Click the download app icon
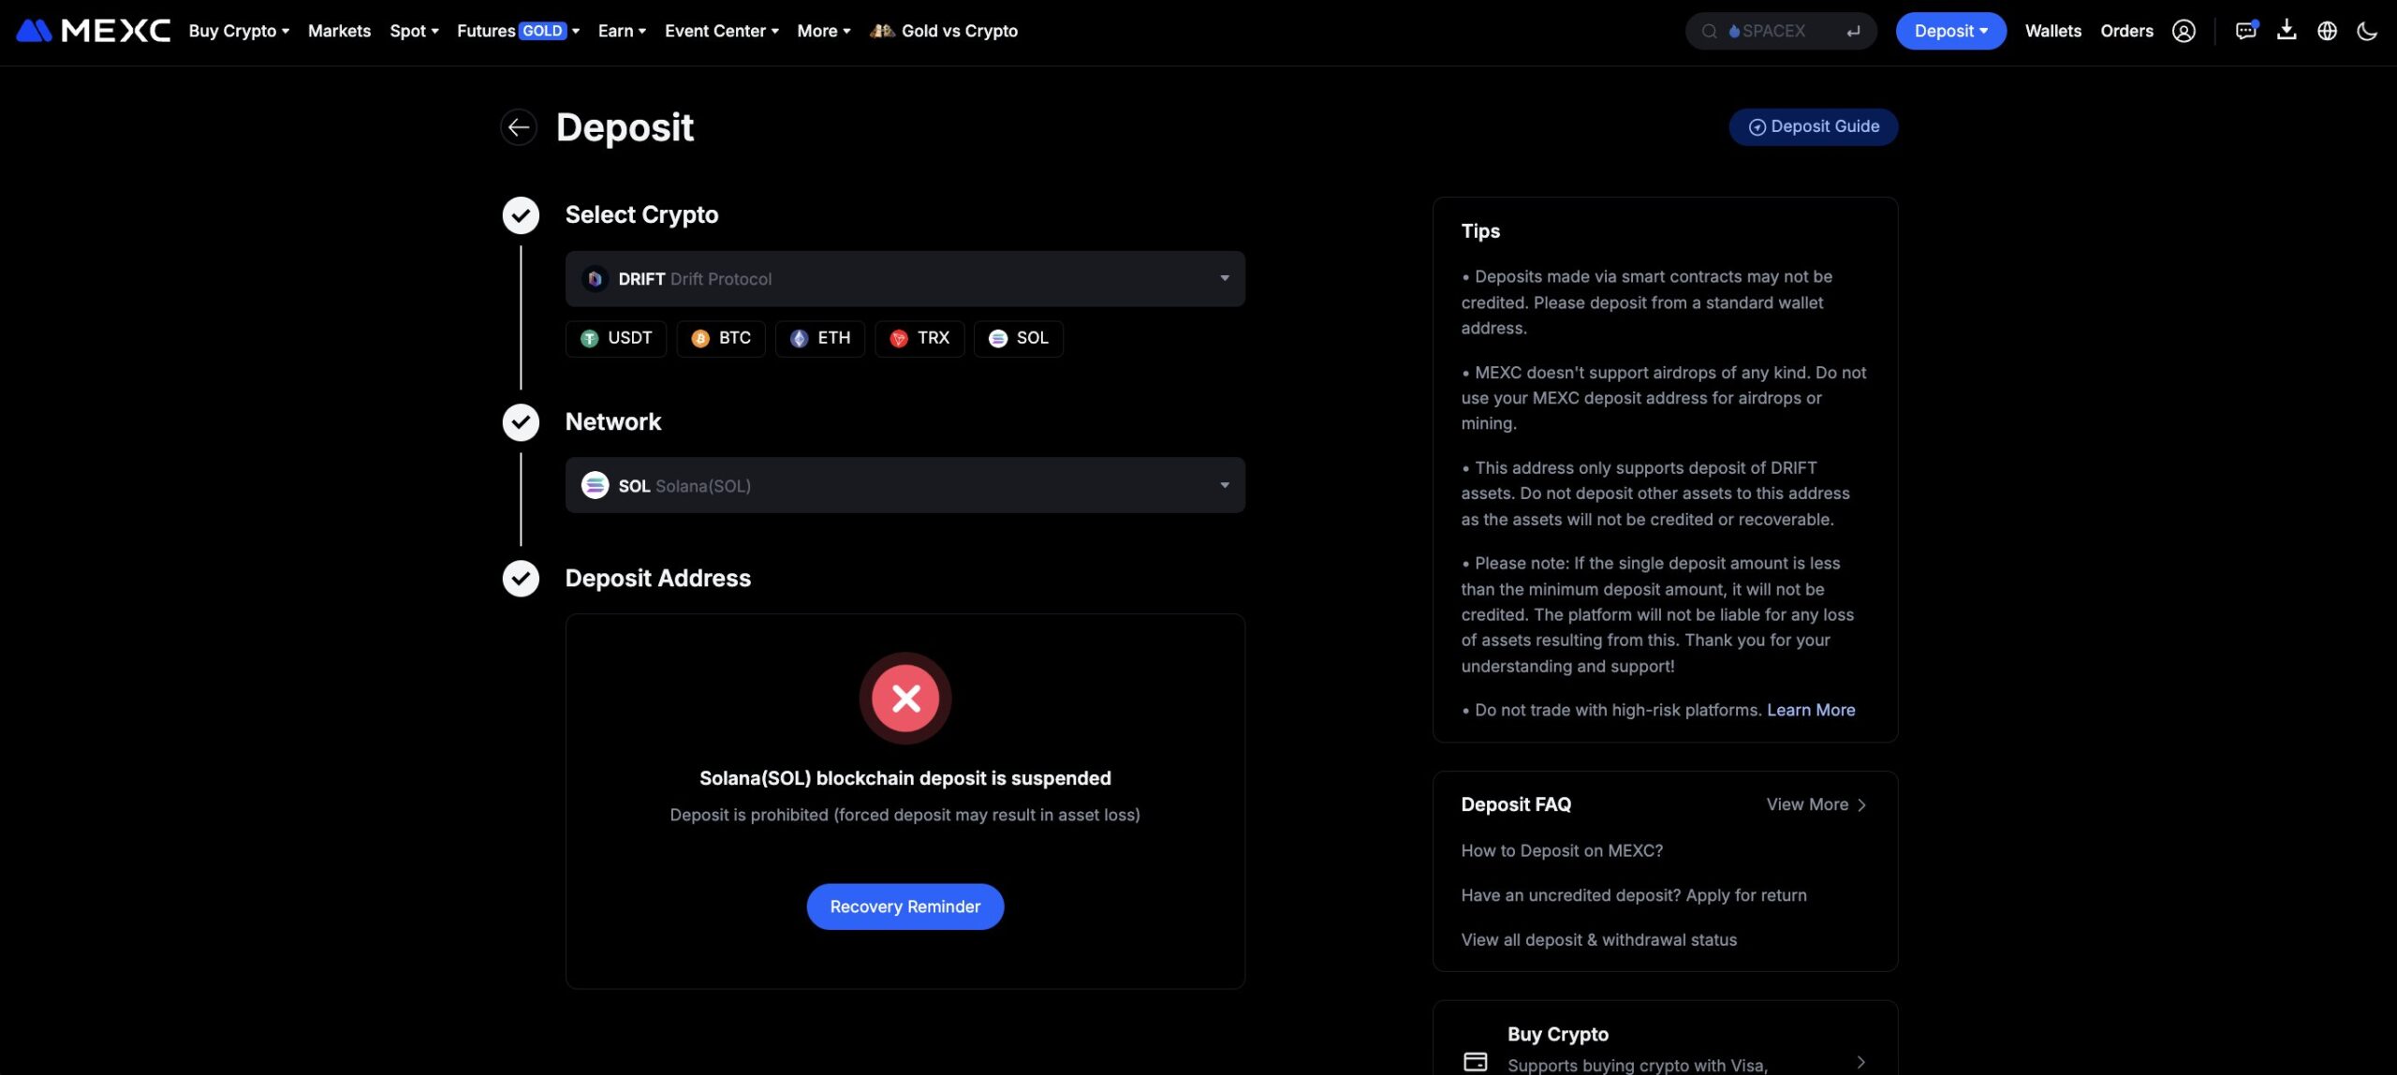2397x1075 pixels. click(x=2287, y=31)
